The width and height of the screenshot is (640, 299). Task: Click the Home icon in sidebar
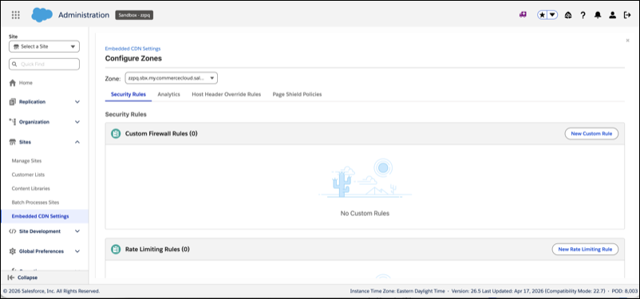click(x=12, y=83)
